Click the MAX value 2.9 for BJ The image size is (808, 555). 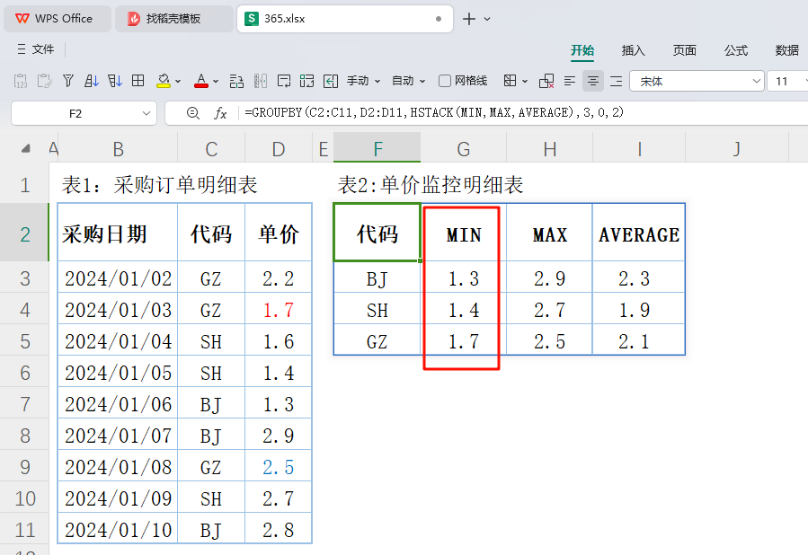549,278
